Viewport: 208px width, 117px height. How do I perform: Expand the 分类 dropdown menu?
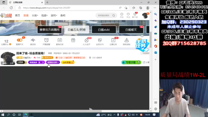pyautogui.click(x=35, y=16)
